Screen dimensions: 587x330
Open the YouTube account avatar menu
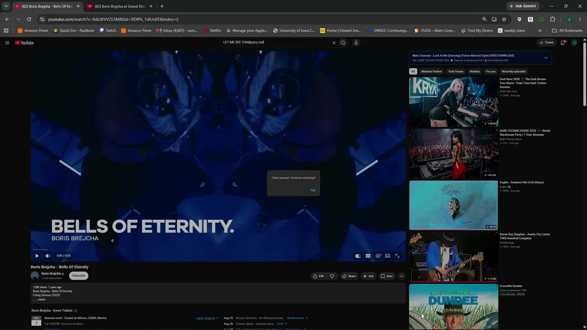click(574, 43)
